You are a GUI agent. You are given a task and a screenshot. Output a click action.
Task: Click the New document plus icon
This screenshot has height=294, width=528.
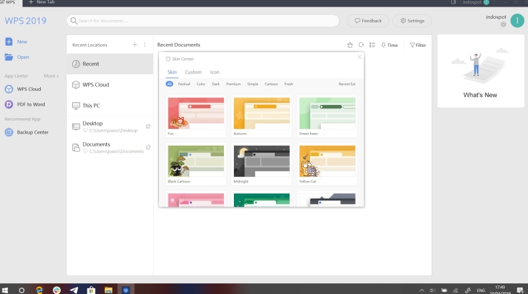pyautogui.click(x=9, y=41)
